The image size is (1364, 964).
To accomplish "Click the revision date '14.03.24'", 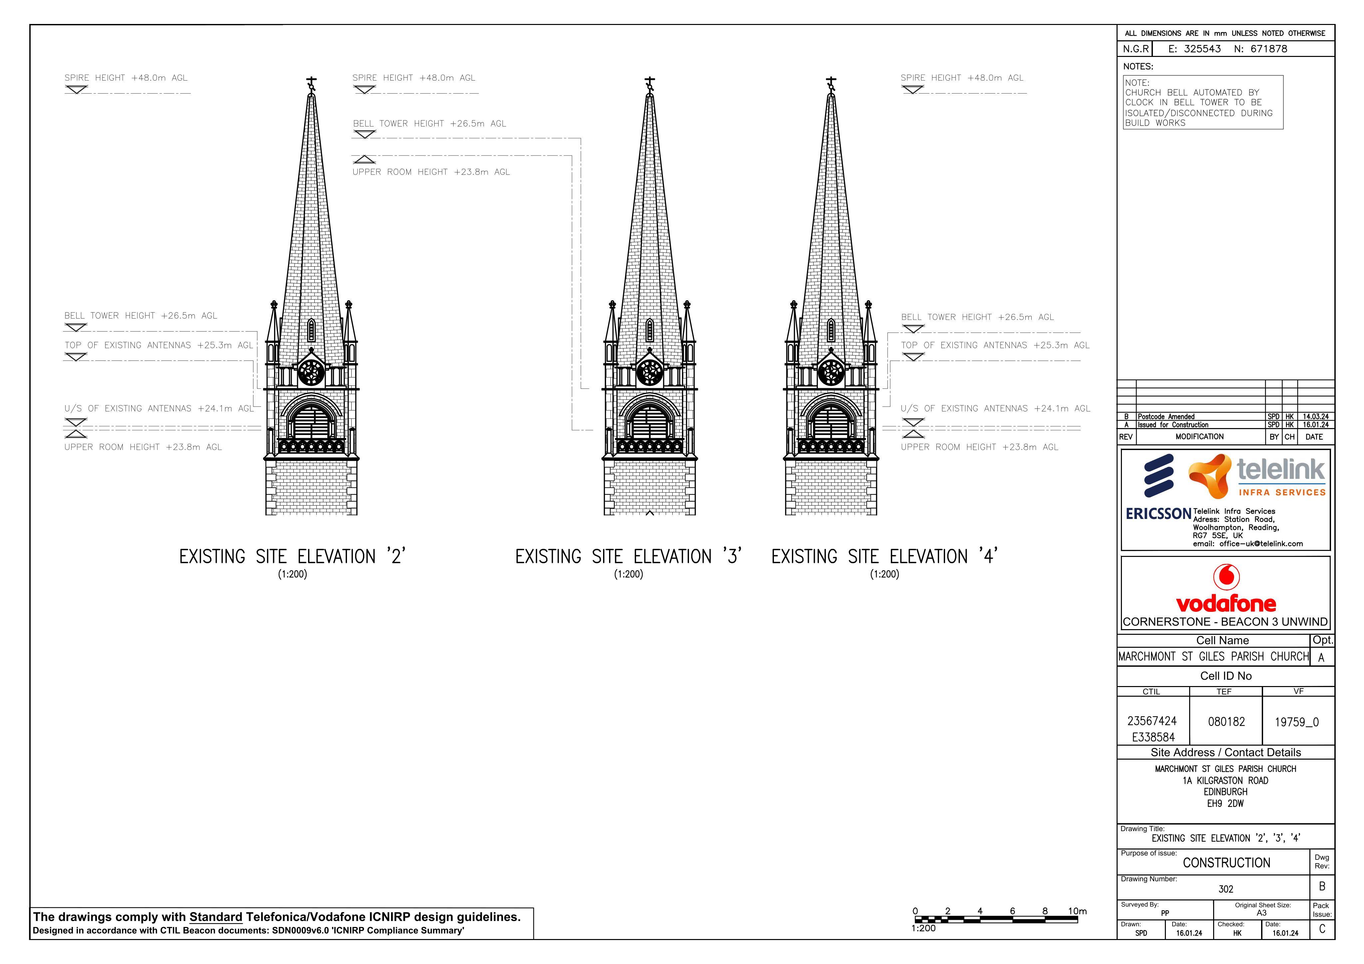I will 1316,416.
